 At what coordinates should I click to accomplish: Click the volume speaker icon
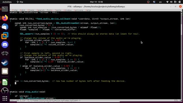(x=171, y=2)
